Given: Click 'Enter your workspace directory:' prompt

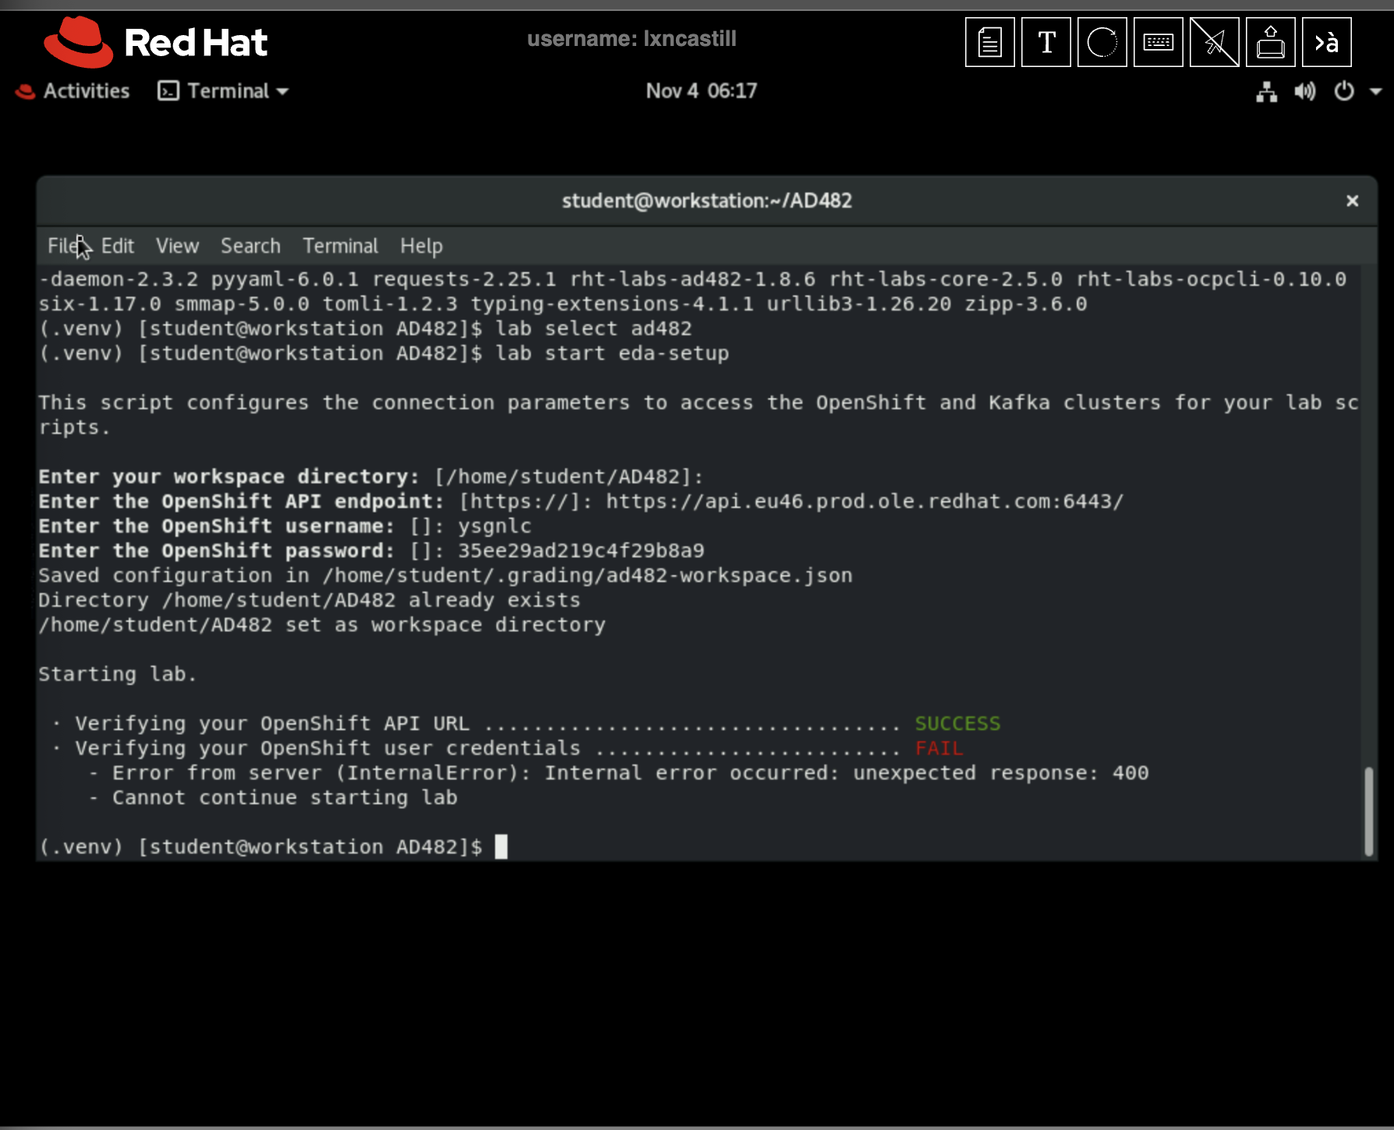Looking at the screenshot, I should point(228,477).
